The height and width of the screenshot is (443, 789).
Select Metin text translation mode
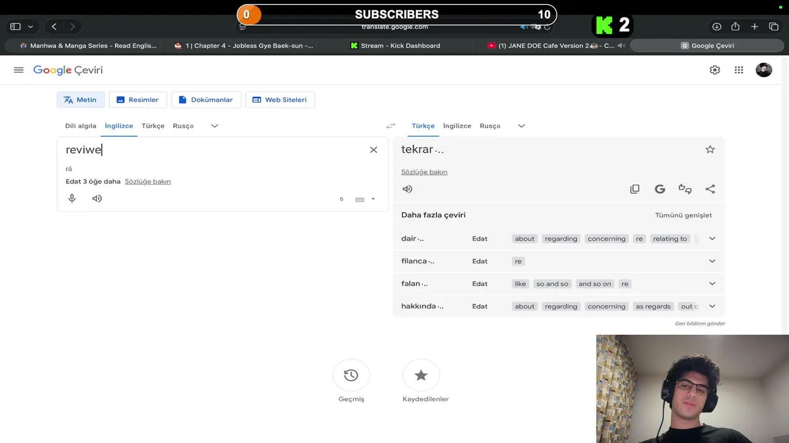point(81,100)
